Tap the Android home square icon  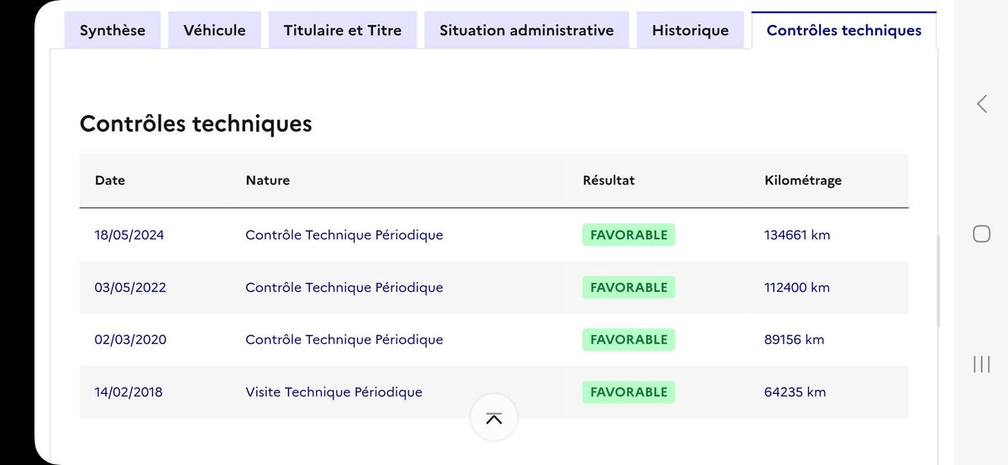[981, 233]
